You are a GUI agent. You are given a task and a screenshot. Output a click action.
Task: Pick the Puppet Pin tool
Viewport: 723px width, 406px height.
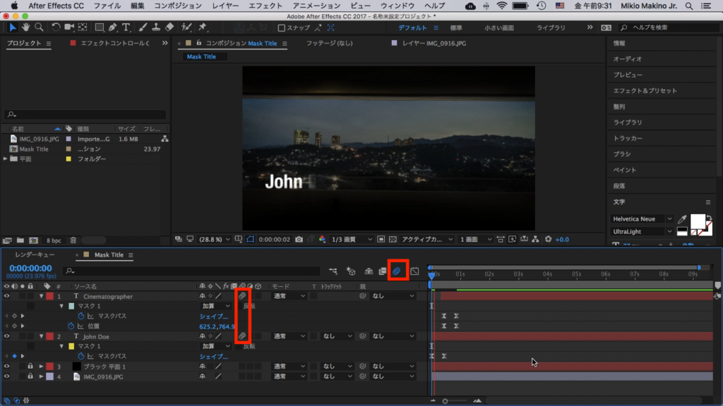203,27
